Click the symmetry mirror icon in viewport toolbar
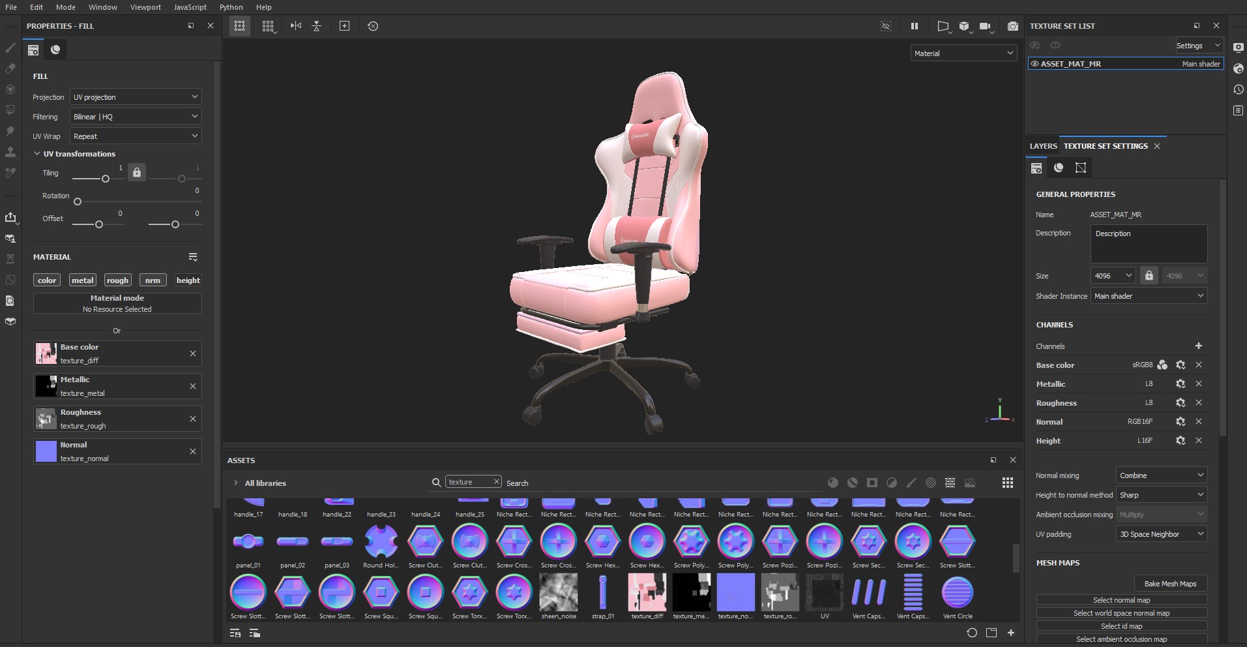 (296, 26)
